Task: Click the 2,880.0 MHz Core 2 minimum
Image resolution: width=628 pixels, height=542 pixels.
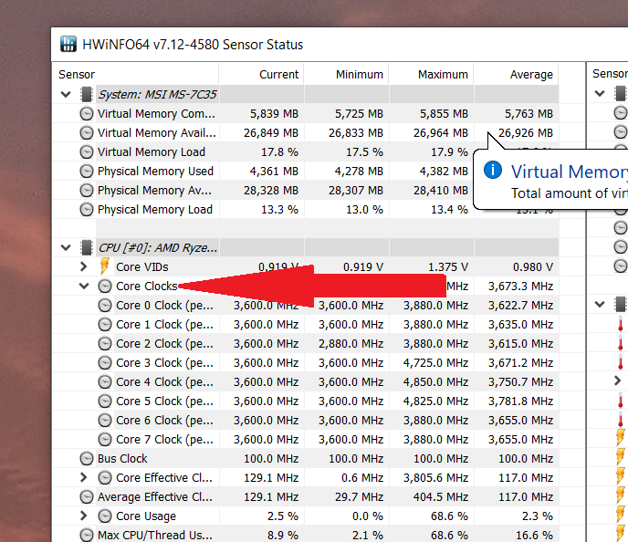Action: [351, 343]
